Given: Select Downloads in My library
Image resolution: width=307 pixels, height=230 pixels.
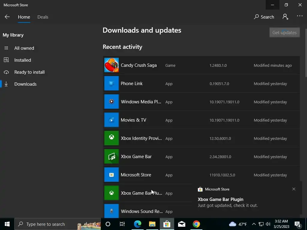Looking at the screenshot, I should [x=25, y=84].
